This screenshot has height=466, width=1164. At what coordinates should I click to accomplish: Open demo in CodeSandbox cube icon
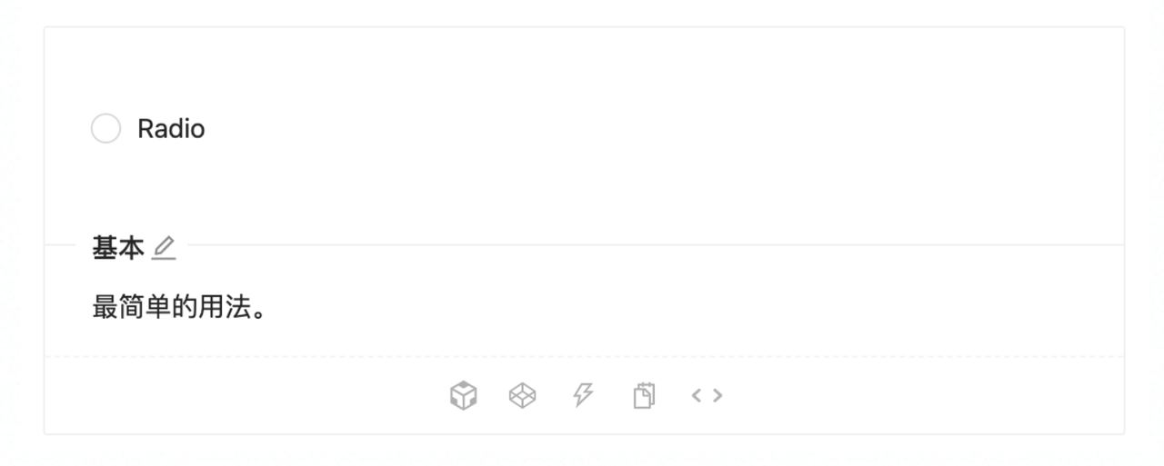point(464,395)
